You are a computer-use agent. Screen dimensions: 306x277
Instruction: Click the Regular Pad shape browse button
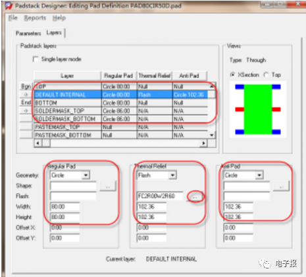click(x=108, y=186)
